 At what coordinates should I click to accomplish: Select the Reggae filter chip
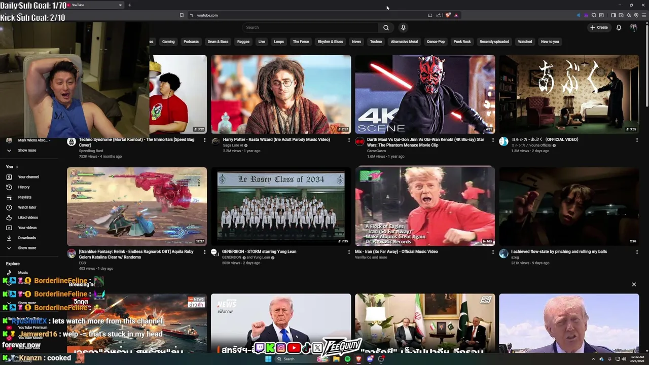tap(243, 42)
